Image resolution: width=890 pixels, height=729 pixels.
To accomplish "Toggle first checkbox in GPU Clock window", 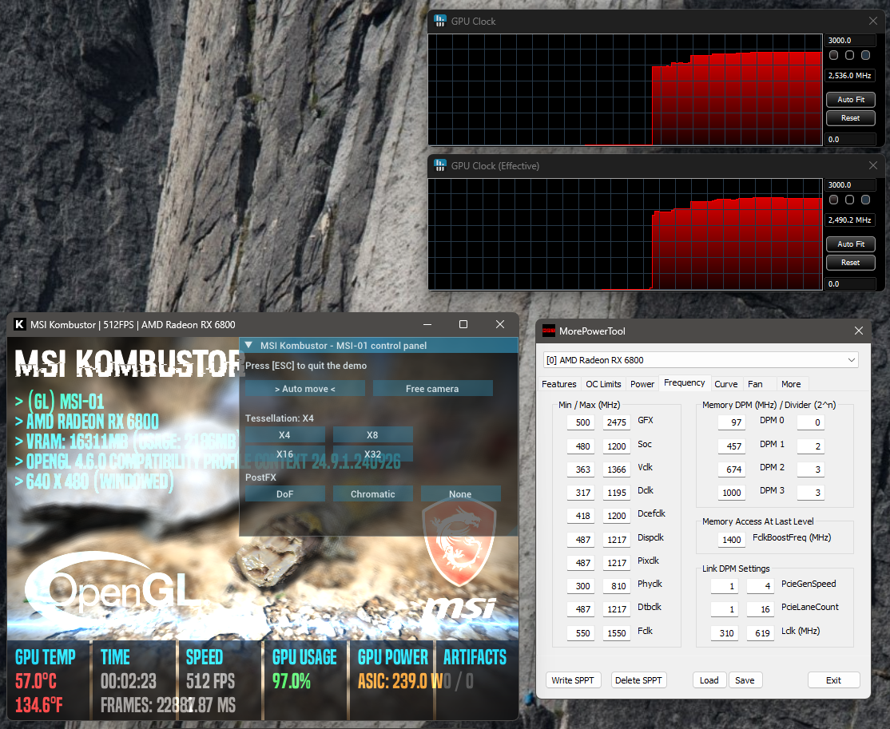I will tap(834, 55).
